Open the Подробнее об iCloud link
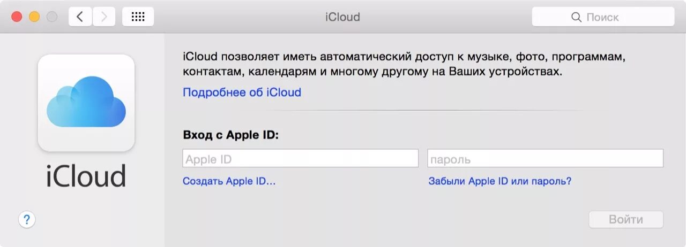The width and height of the screenshot is (686, 247). pos(242,92)
